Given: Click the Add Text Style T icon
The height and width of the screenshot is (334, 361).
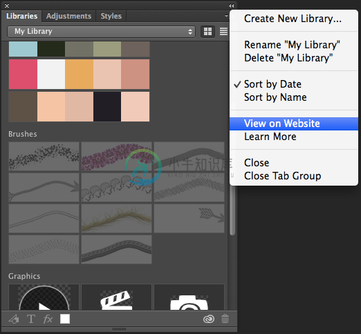Looking at the screenshot, I should pos(31,319).
